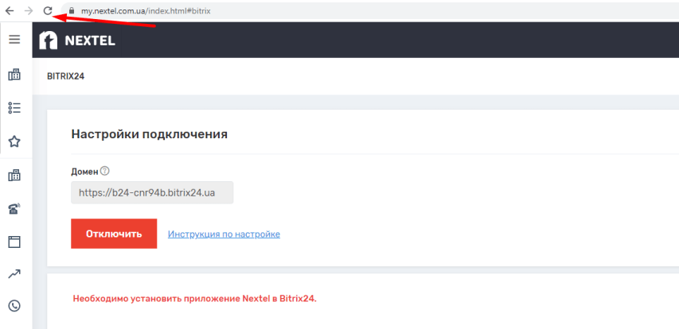This screenshot has width=679, height=329.
Task: Open the building icon directly below hamburger menu
Action: click(x=14, y=75)
